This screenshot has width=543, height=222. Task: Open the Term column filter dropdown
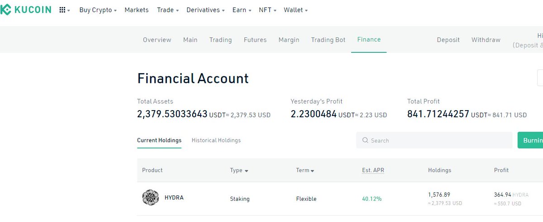click(305, 170)
